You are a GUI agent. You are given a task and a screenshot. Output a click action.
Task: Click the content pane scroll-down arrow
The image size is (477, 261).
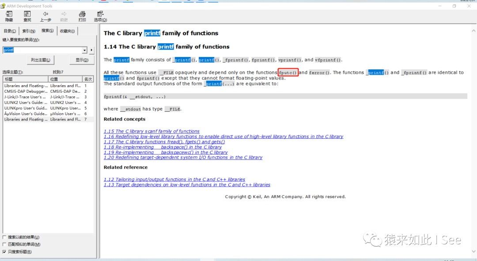click(x=473, y=251)
